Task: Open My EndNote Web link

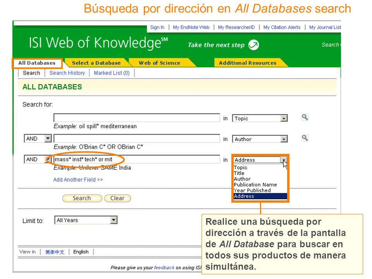Action: click(191, 27)
